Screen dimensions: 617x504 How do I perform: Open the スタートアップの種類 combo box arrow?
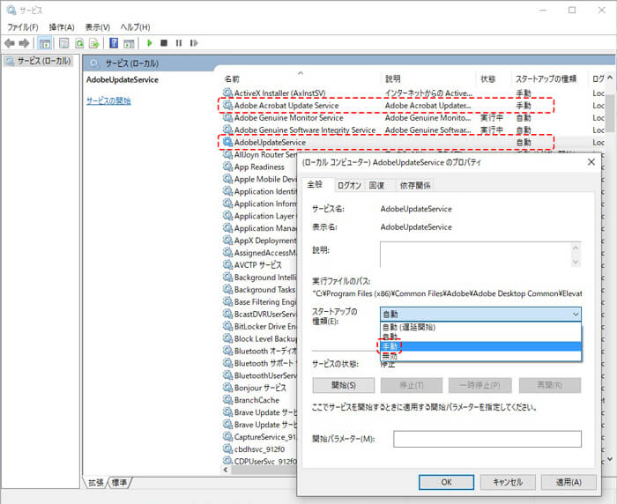click(x=576, y=315)
